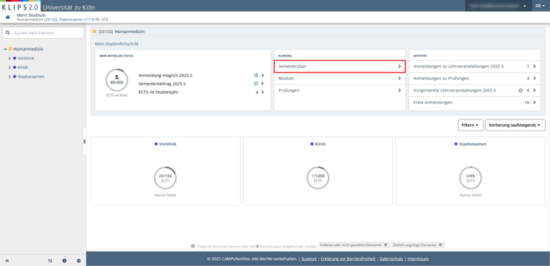Click the purple pentagon icon on Staatsexamen card
Viewport: 550px width, 266px height.
[x=456, y=144]
